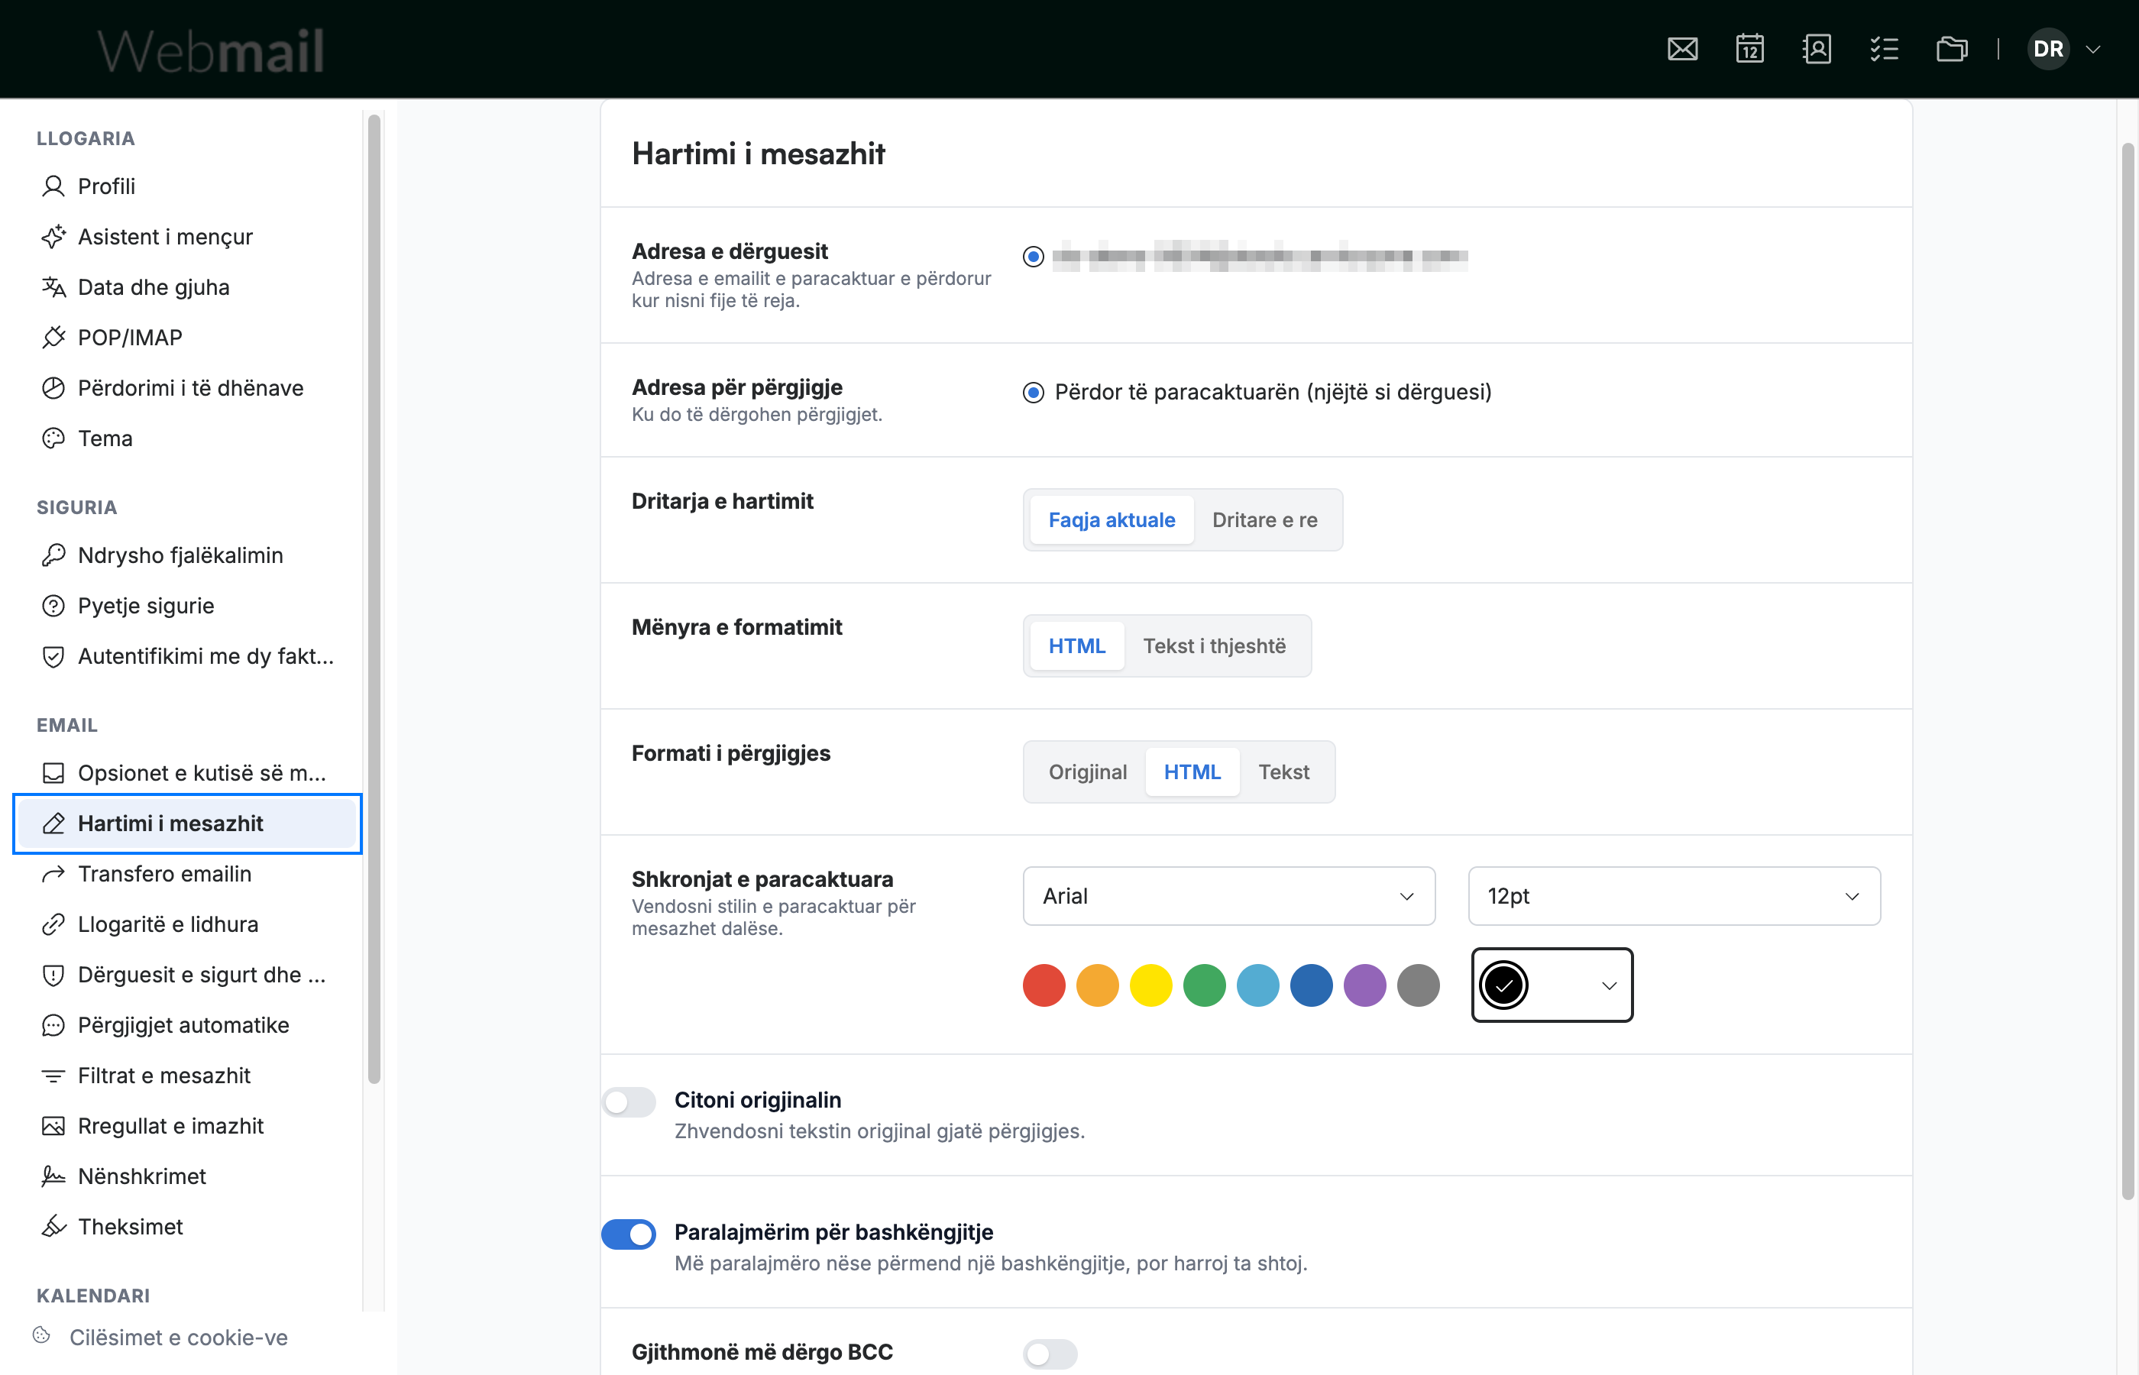Click the key icon beside Ndrysho fjalëkalimin
2139x1375 pixels.
(53, 555)
